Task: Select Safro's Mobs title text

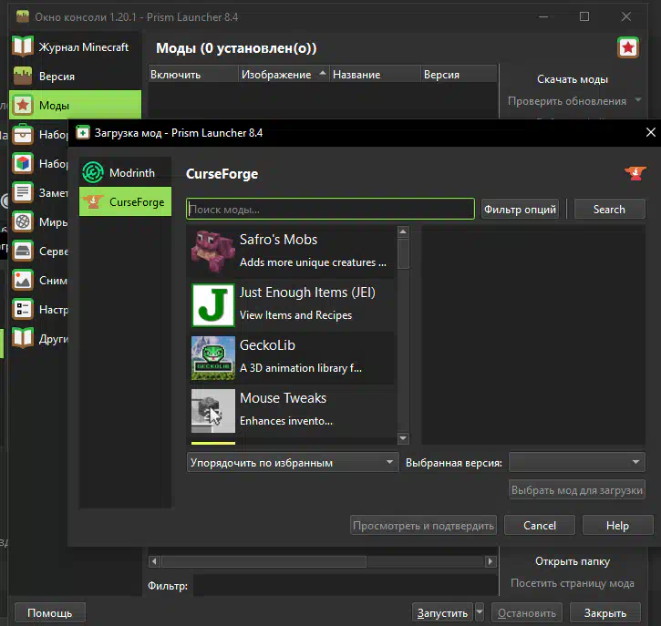Action: pyautogui.click(x=278, y=240)
